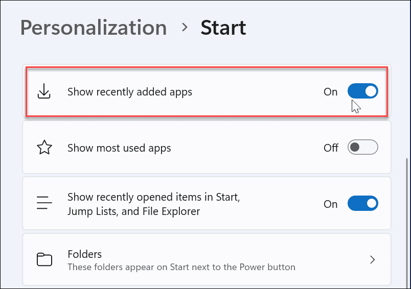Click the list icon for recently opened items
Viewport: 411px width, 289px height.
44,204
